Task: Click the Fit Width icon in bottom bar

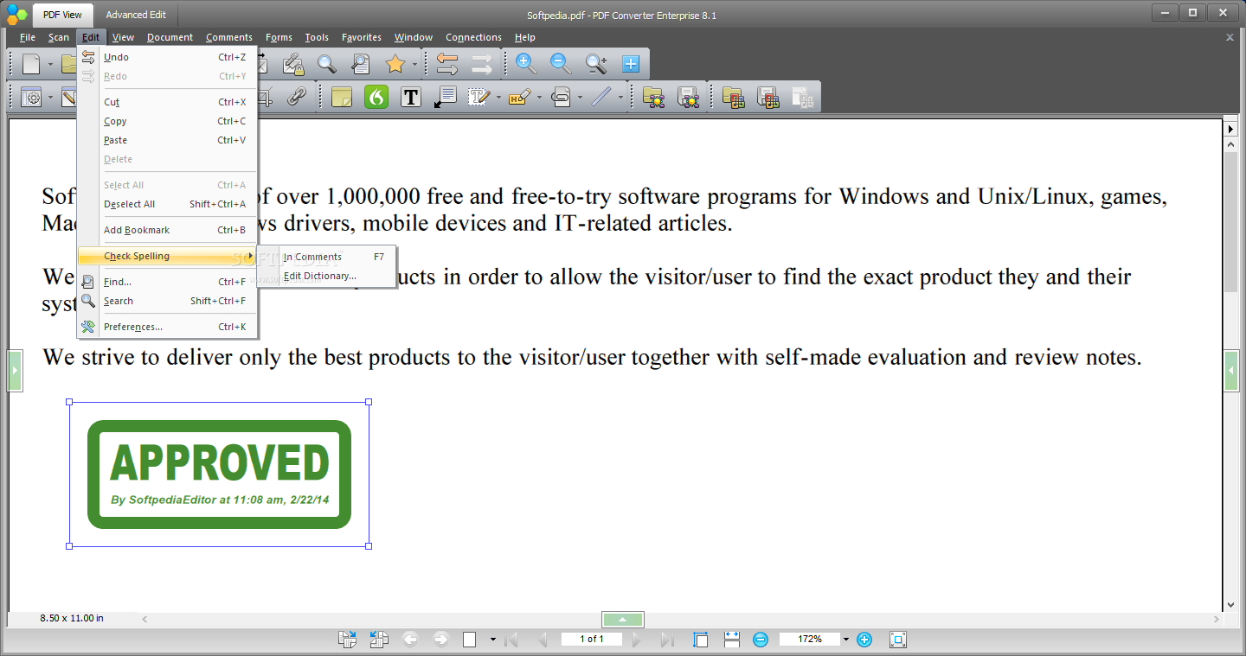Action: click(731, 640)
